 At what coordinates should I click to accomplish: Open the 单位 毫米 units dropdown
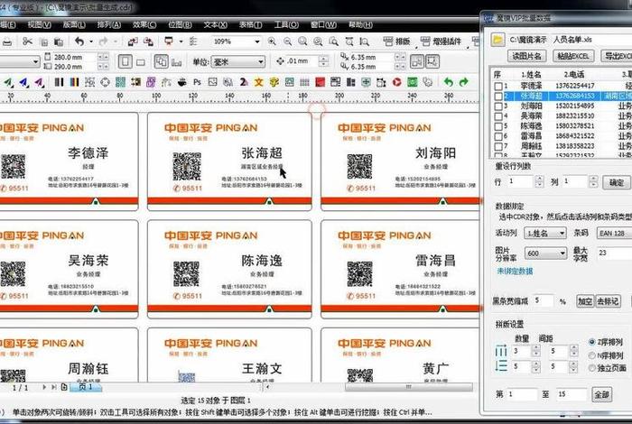pyautogui.click(x=261, y=62)
